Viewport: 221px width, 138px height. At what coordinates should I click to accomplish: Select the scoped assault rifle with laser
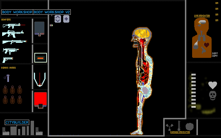pyautogui.click(x=14, y=26)
